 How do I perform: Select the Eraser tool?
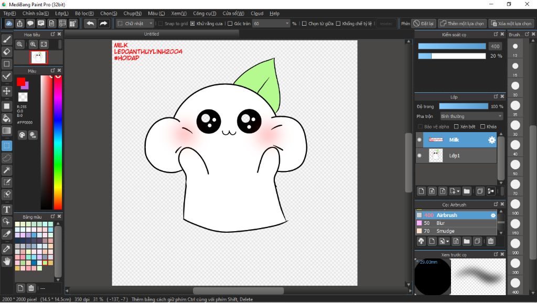[6, 52]
